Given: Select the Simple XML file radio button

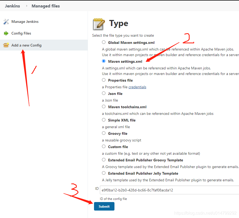Looking at the screenshot, I should [104, 120].
